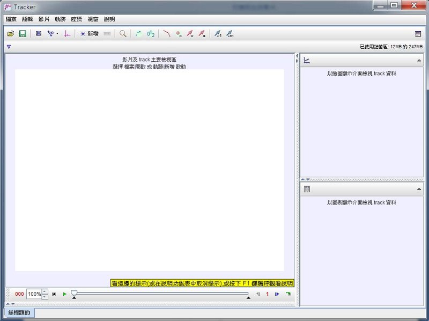This screenshot has height=321, width=429.
Task: Click the Tracker app icon in title bar
Action: pyautogui.click(x=8, y=7)
